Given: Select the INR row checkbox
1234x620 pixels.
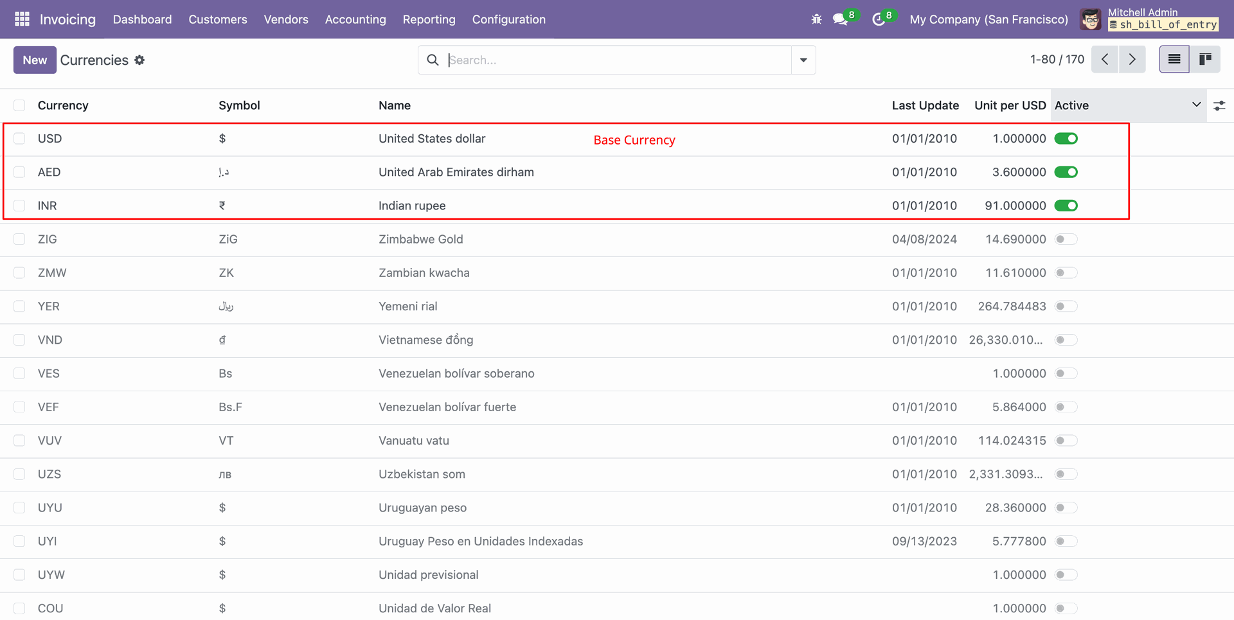Looking at the screenshot, I should click(x=20, y=206).
